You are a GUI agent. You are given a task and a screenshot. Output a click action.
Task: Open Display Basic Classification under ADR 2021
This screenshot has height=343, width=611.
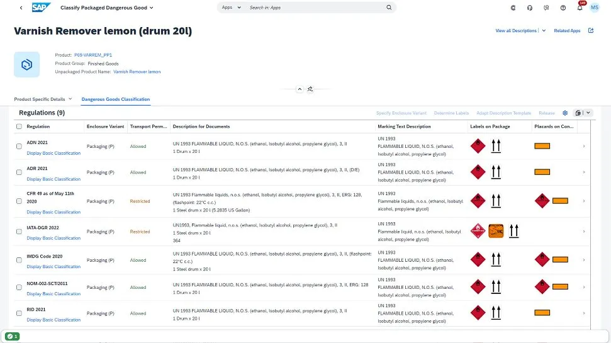point(53,179)
